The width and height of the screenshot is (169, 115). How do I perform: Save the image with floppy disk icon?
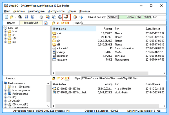tap(26, 17)
